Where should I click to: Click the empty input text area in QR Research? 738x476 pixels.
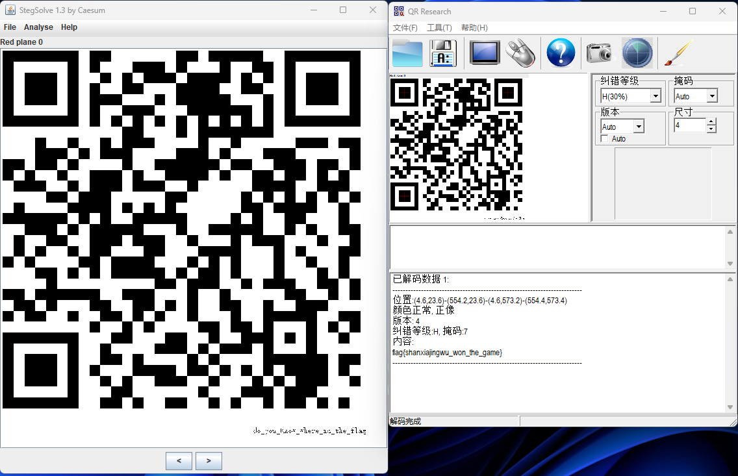pyautogui.click(x=558, y=247)
